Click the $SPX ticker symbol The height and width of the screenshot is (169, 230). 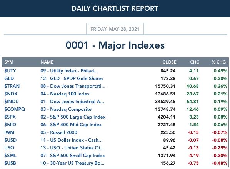10,117
